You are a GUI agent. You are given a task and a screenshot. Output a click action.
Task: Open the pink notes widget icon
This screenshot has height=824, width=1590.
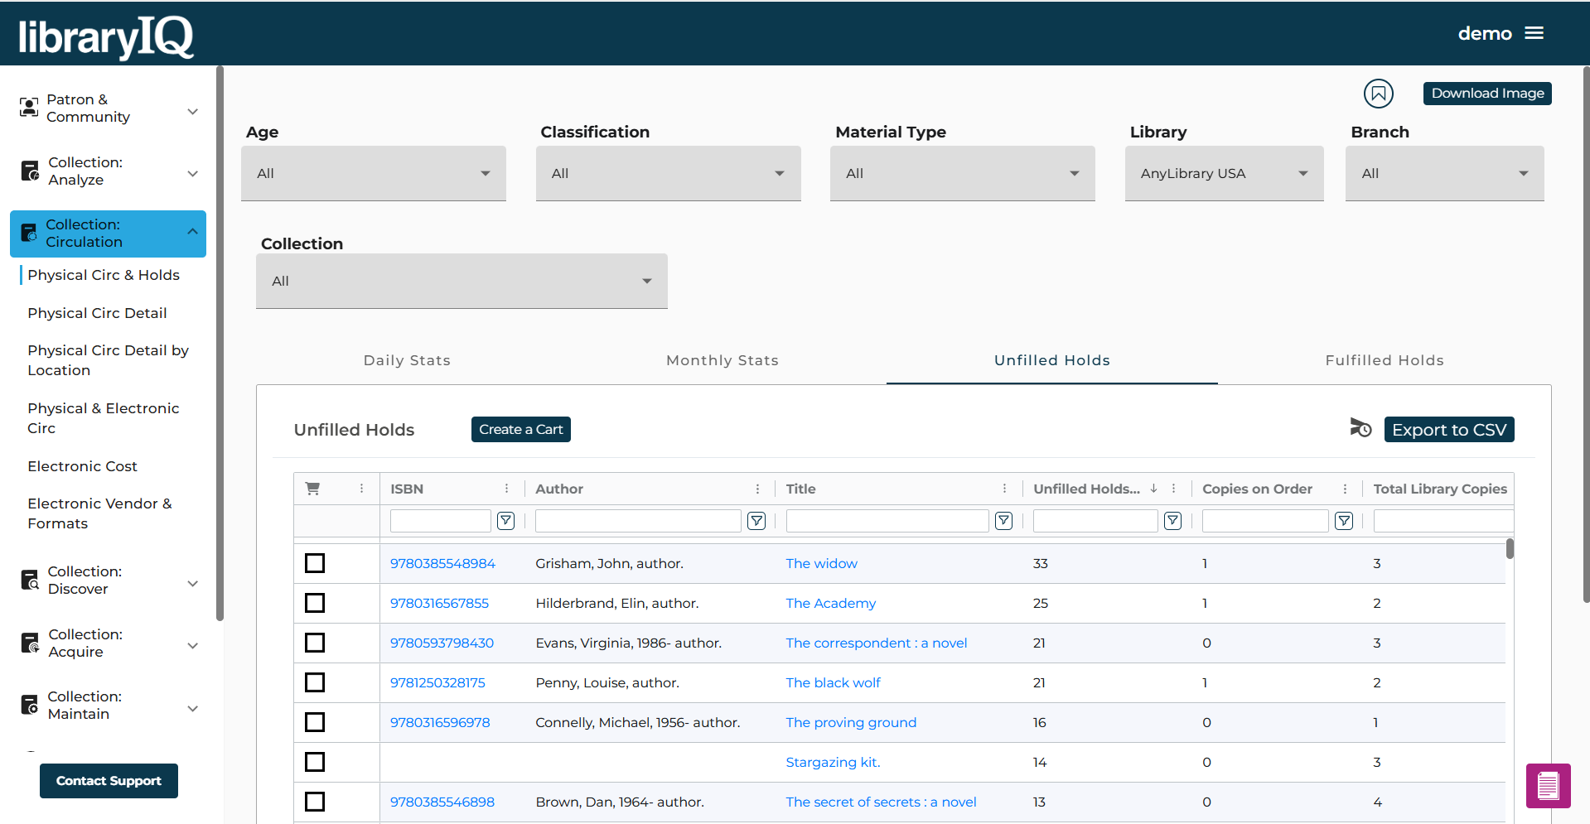(1548, 785)
